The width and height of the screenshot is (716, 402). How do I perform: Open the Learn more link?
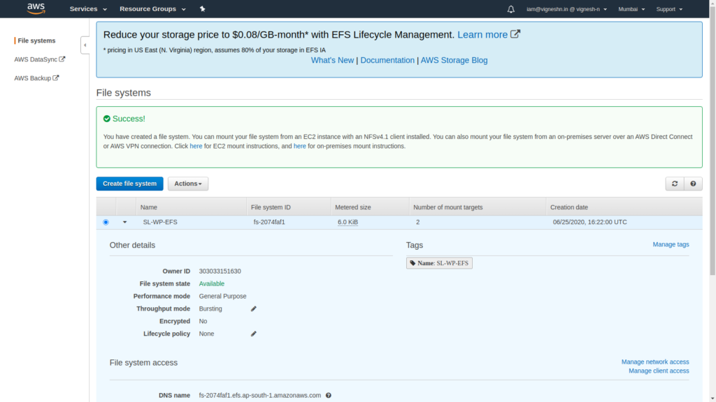482,35
